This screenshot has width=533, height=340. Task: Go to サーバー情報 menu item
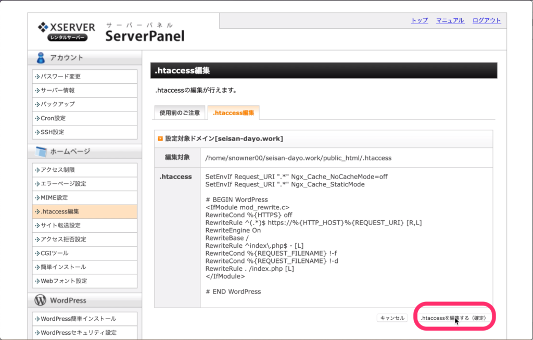click(58, 90)
